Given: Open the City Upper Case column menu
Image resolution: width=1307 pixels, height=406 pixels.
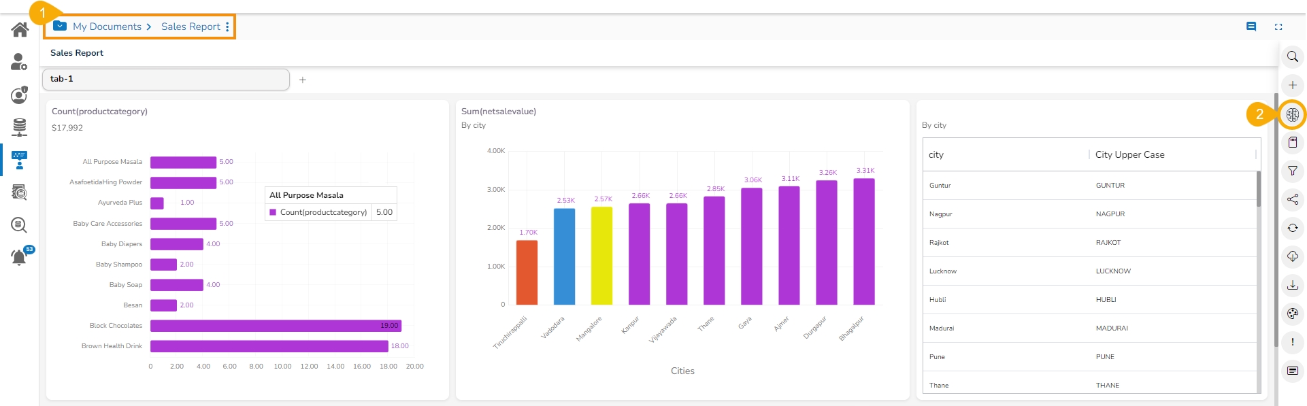Looking at the screenshot, I should pos(1255,154).
